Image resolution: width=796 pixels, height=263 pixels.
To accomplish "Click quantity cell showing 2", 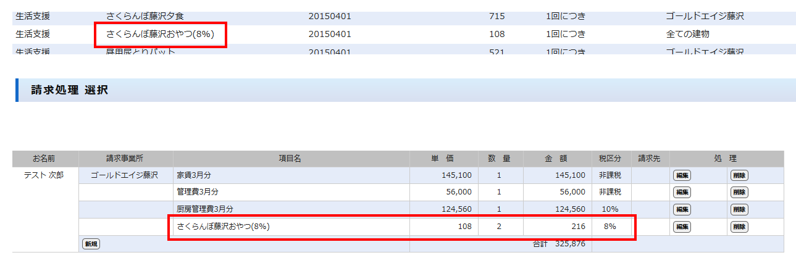I will click(x=499, y=227).
